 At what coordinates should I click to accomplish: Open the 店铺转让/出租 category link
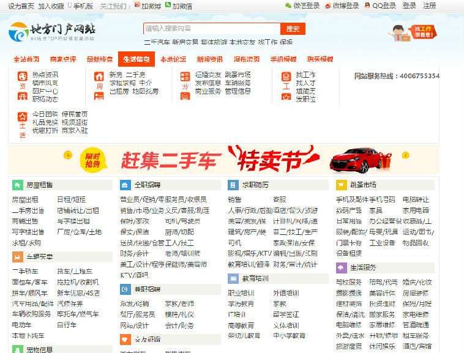tap(78, 210)
